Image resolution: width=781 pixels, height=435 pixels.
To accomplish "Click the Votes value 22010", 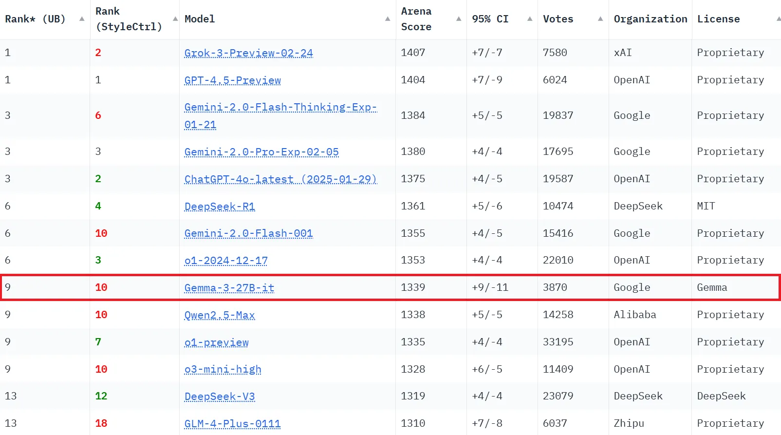I will click(x=558, y=260).
